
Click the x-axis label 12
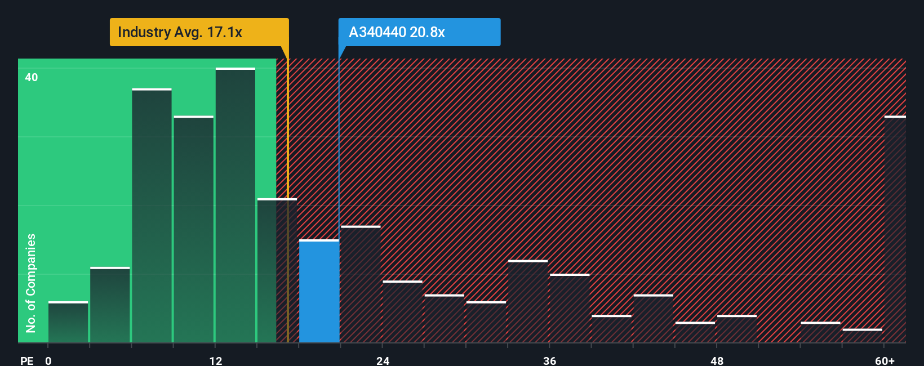(x=215, y=360)
